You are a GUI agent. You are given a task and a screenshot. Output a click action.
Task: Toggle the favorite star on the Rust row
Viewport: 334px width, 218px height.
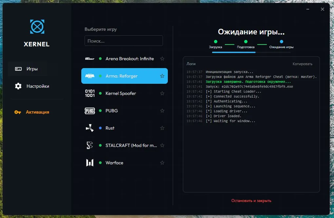click(162, 128)
